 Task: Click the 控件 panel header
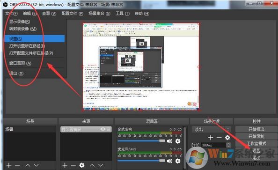click(x=256, y=121)
